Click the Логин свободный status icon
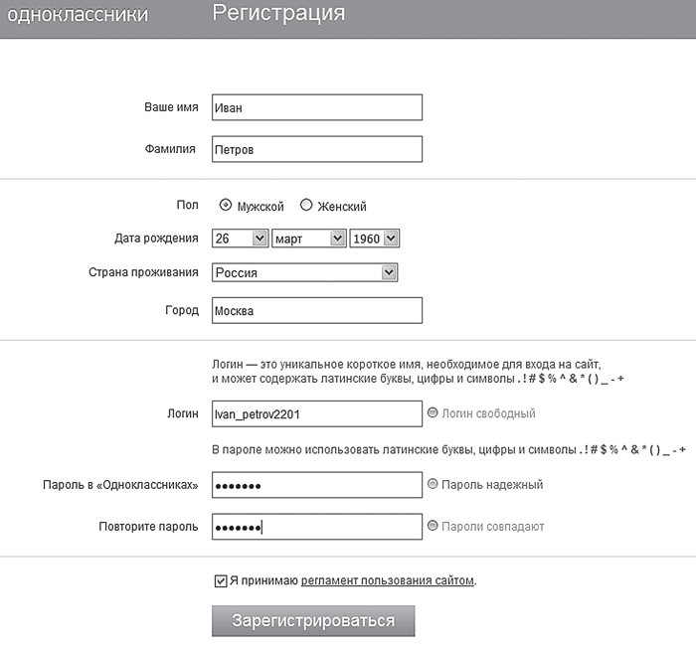The width and height of the screenshot is (696, 647). [433, 412]
